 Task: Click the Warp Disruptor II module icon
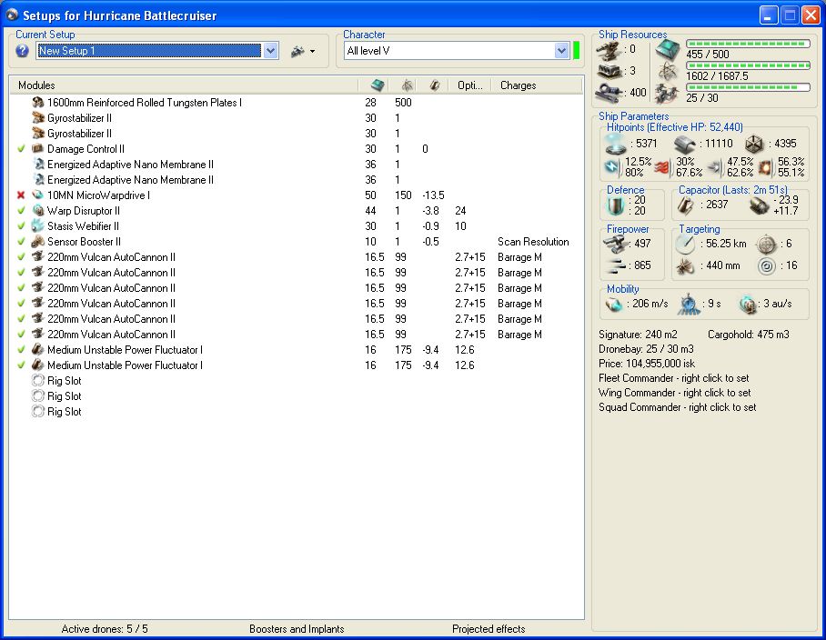38,211
